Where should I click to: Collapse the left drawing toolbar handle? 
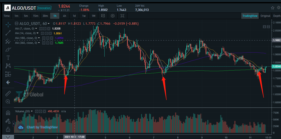tap(14, 124)
